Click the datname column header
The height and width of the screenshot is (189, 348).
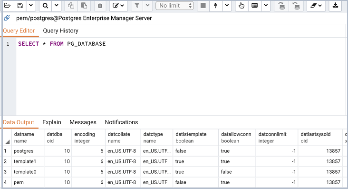(28, 138)
